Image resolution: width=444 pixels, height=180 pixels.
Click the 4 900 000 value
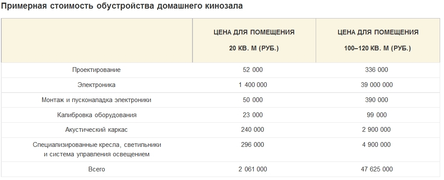[x=377, y=145]
